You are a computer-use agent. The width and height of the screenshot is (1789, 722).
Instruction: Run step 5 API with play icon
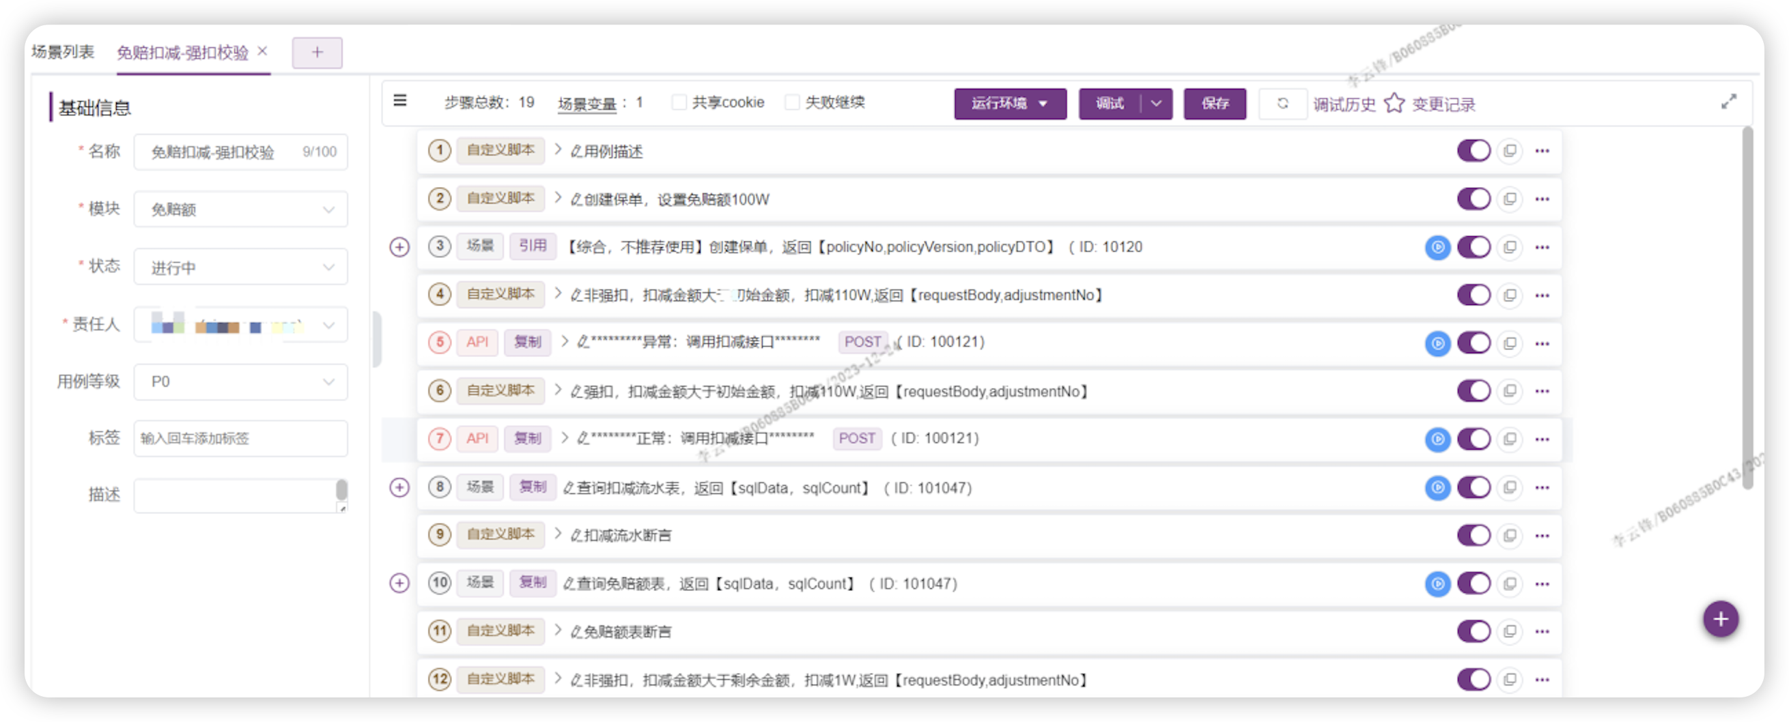click(1437, 343)
